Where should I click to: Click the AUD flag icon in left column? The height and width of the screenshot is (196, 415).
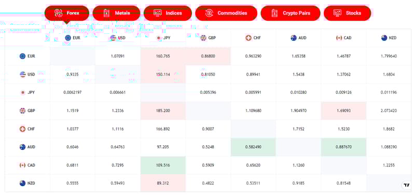pos(22,147)
